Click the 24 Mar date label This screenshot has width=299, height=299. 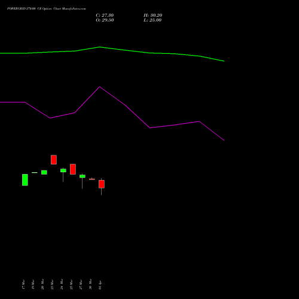pos(62,284)
